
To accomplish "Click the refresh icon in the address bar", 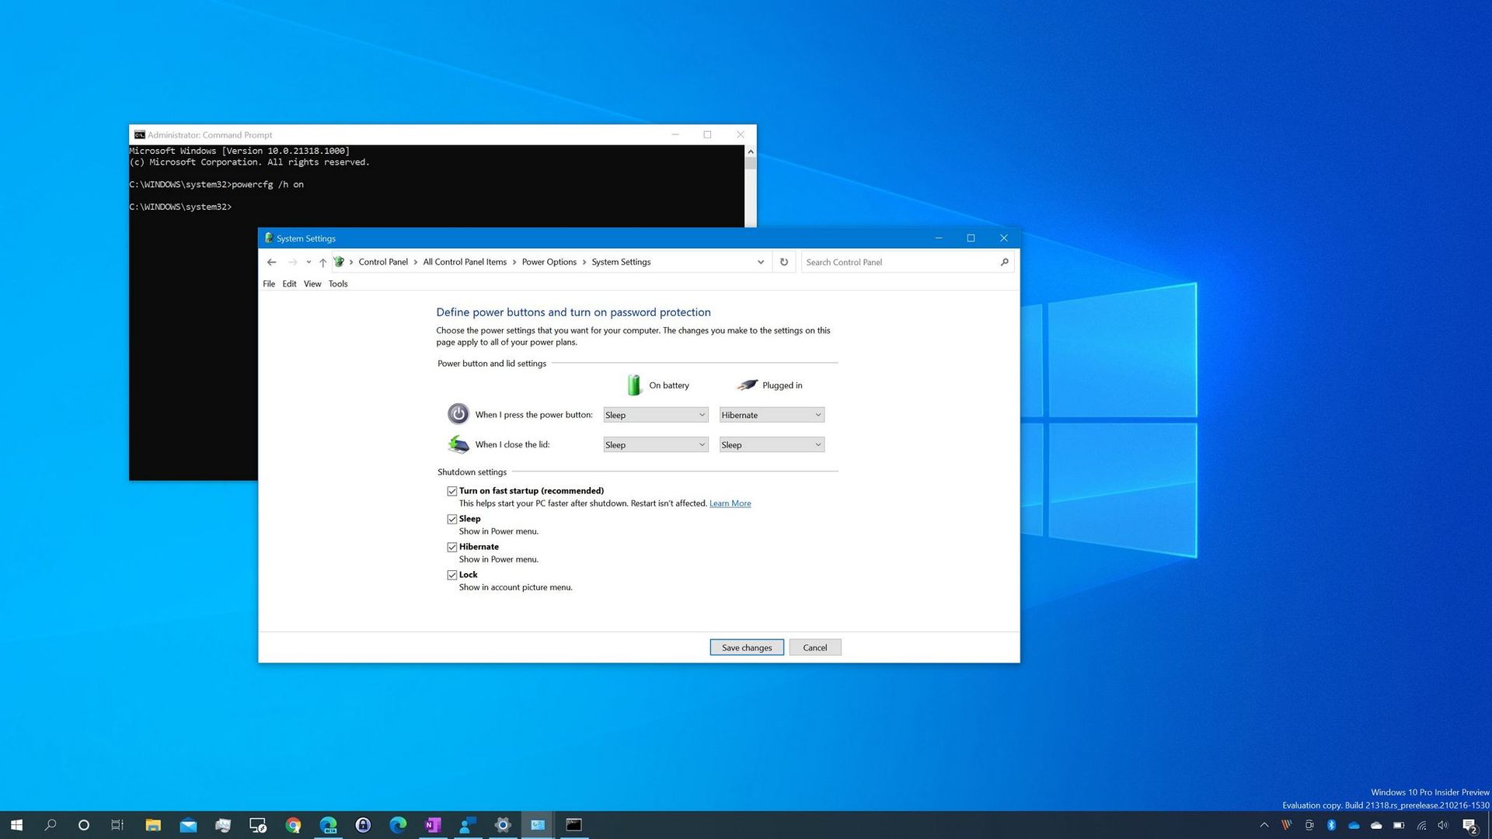I will tap(784, 262).
